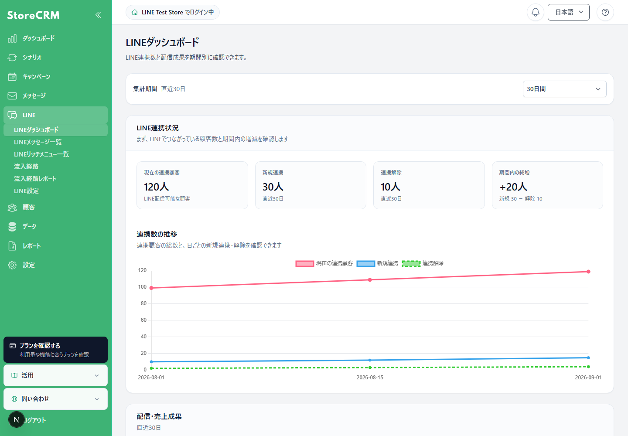Click the 配信・売上成果 heading
The image size is (628, 436).
click(x=159, y=417)
